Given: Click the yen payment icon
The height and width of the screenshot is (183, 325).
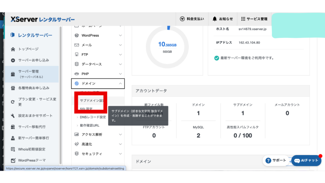Looking at the screenshot, I should (182, 19).
